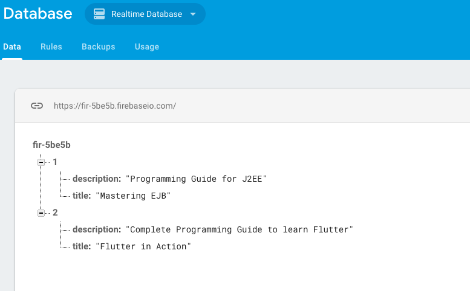Collapse node 2 in the tree
This screenshot has width=470, height=291.
pyautogui.click(x=41, y=213)
